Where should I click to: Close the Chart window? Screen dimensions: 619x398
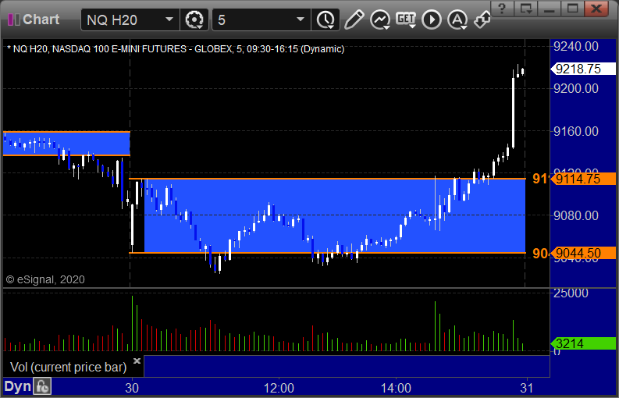click(x=596, y=9)
